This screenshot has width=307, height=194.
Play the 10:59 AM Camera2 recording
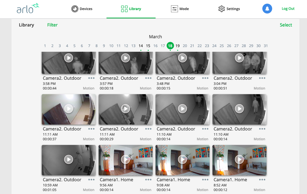[69, 159]
